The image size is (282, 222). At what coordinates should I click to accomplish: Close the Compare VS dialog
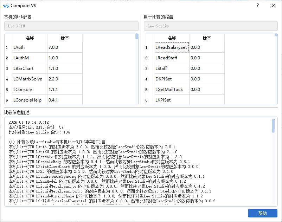click(274, 6)
